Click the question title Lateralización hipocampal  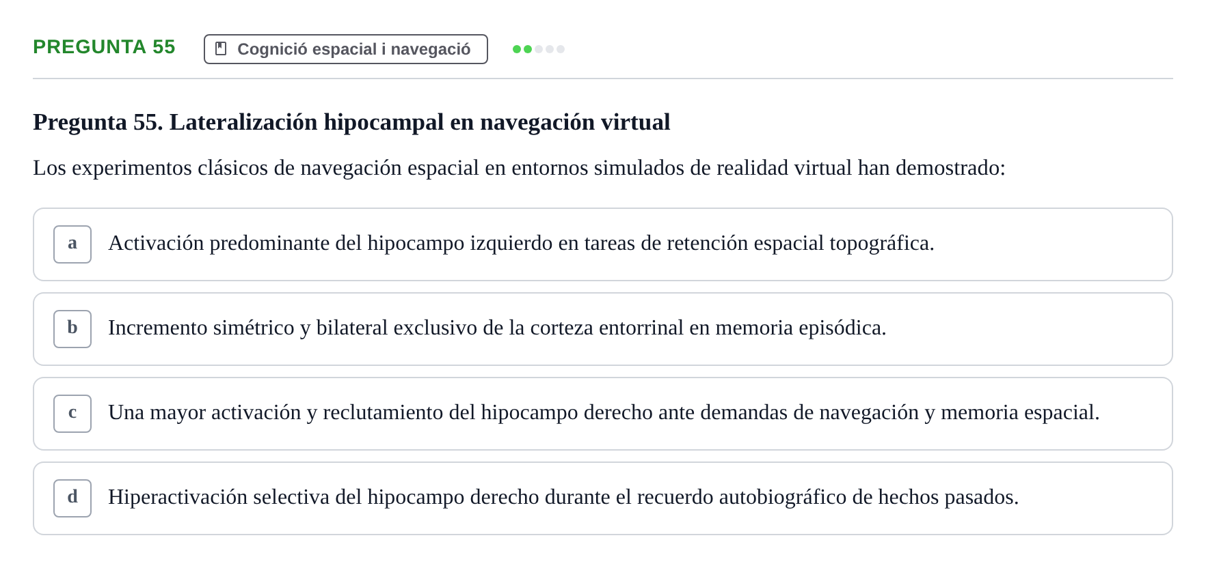pyautogui.click(x=351, y=122)
